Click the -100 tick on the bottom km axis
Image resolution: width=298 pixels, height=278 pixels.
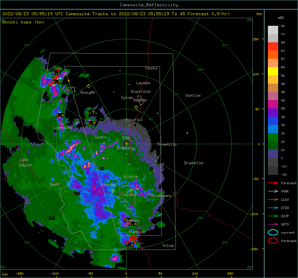pos(55,273)
